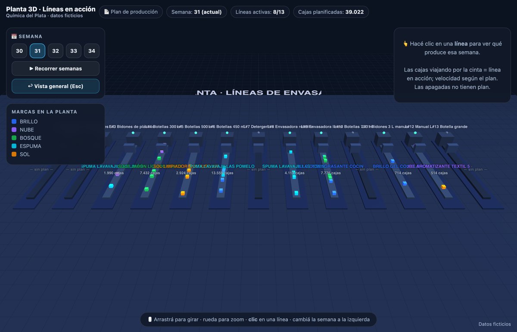Select week 31 button

(37, 51)
